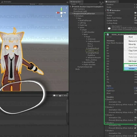This screenshot has height=137, width=137.
Task: Open the Create dropdown in Hierarchy
Action: point(74,4)
